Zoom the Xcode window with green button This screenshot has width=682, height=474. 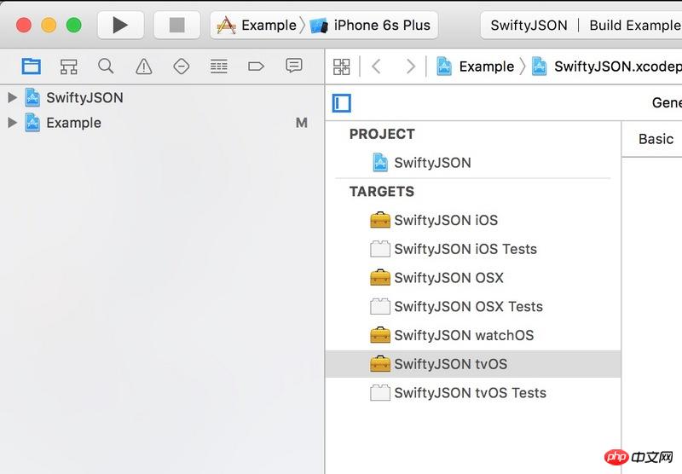74,25
